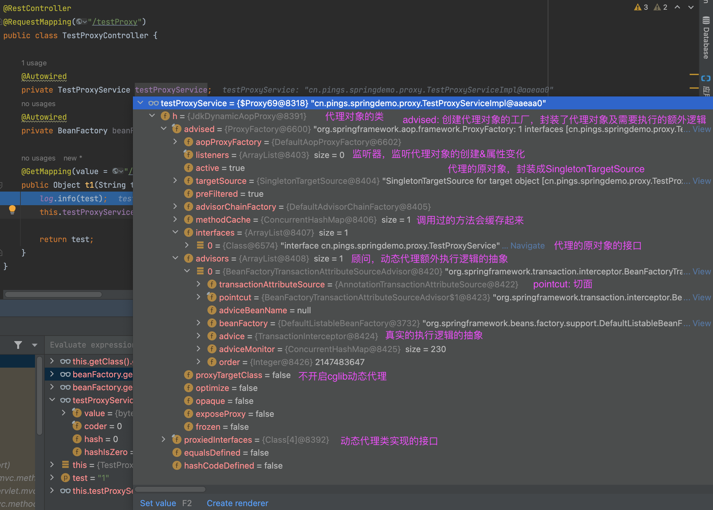The image size is (713, 510).
Task: Click Navigate link on interfaces item 0
Action: coord(527,246)
